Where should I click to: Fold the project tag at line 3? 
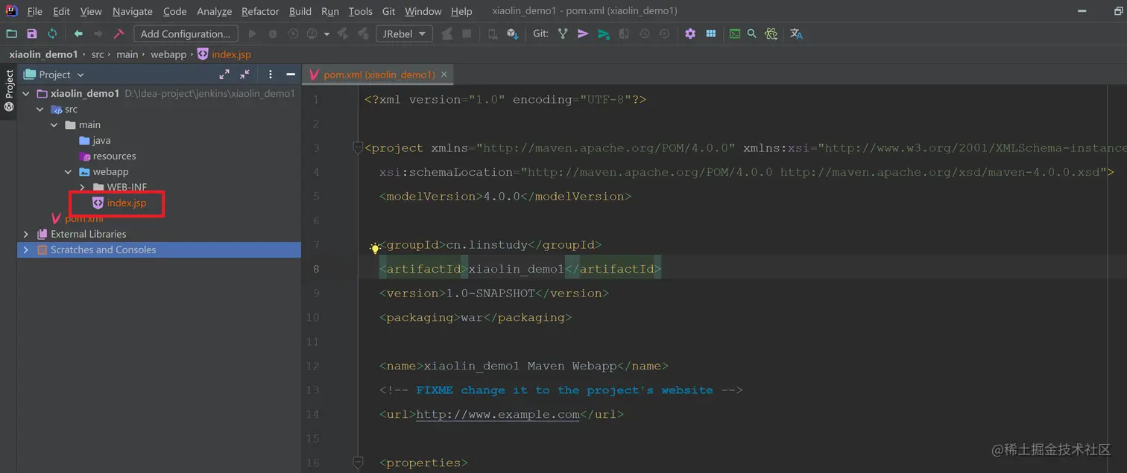pyautogui.click(x=358, y=147)
